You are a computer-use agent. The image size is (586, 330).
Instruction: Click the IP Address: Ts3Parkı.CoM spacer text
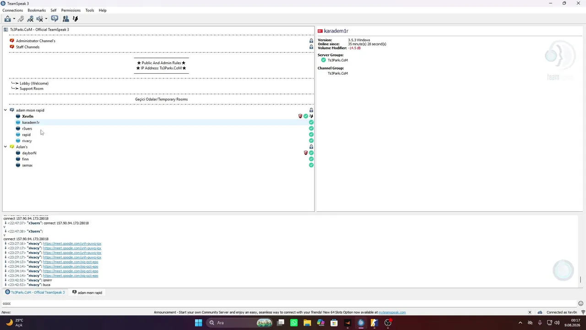[161, 68]
